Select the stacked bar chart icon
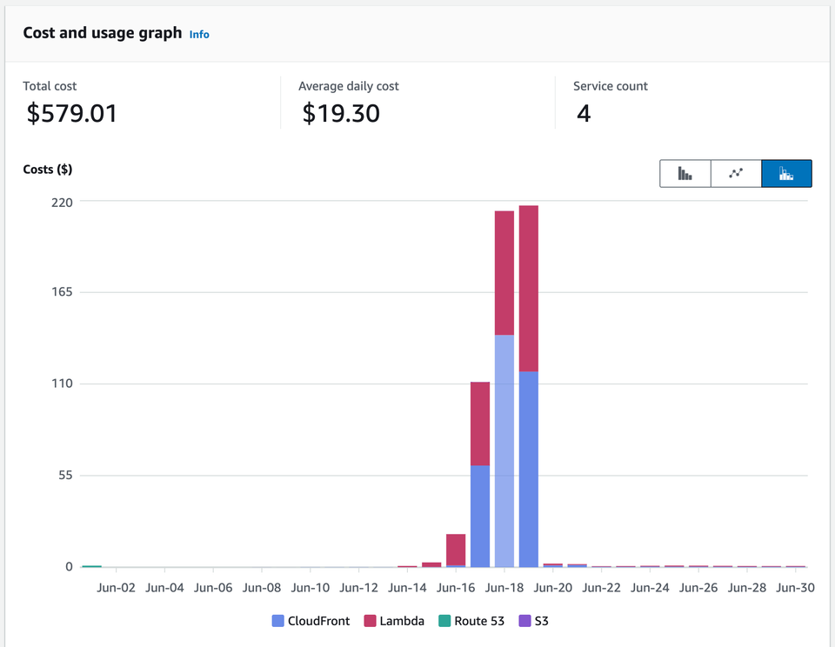 785,173
